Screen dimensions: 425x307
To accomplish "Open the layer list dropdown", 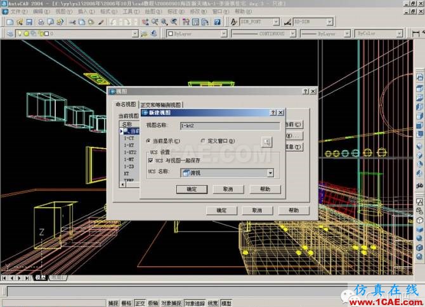I will tap(135, 34).
